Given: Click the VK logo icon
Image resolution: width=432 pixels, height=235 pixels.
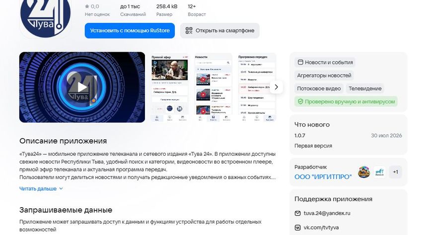Looking at the screenshot, I should pos(297,228).
